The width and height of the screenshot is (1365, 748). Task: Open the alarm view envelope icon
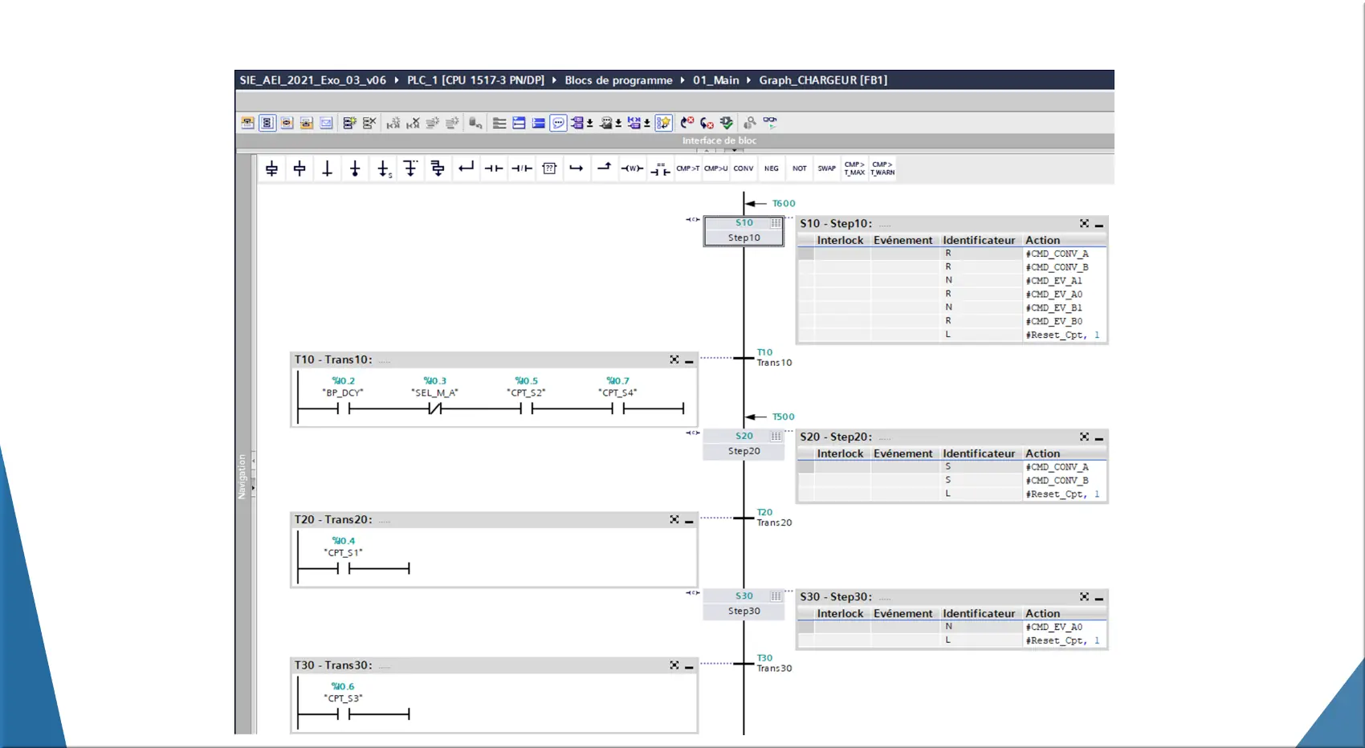point(326,123)
